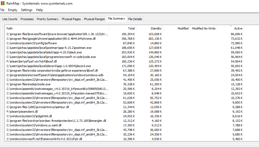Click the 126,040 K standby value
259x147 pixels.
click(155, 57)
